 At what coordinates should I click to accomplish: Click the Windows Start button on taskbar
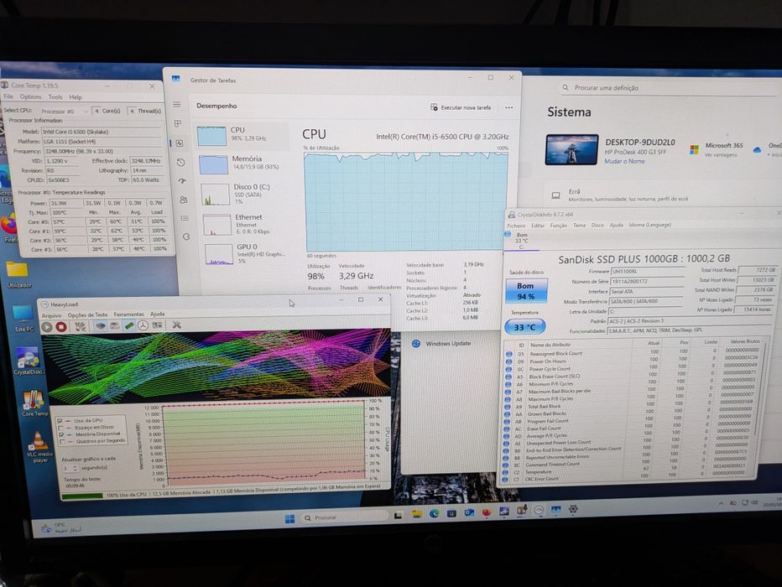[x=289, y=519]
